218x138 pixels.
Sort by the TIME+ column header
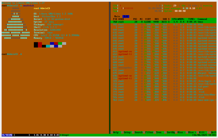point(192,19)
